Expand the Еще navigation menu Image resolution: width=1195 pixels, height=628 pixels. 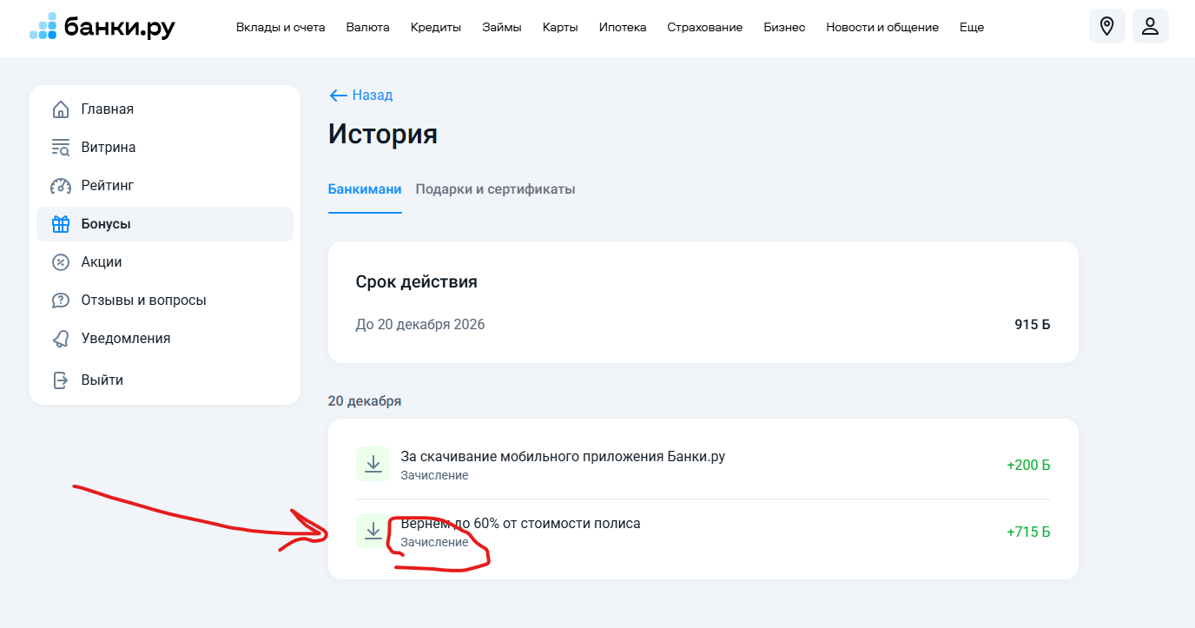[x=972, y=27]
